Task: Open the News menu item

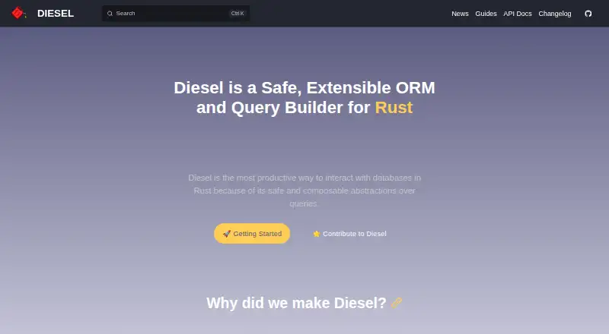Action: (x=460, y=14)
